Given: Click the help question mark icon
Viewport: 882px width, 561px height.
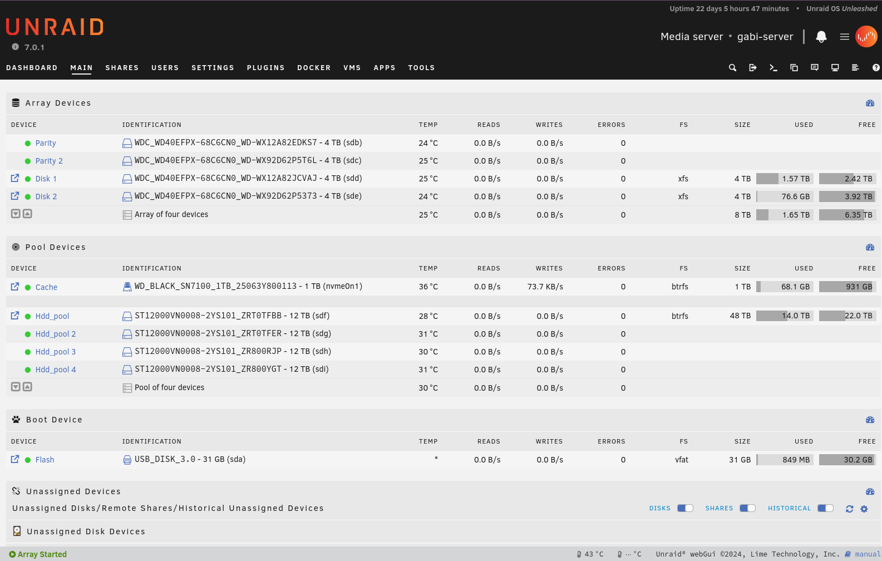Looking at the screenshot, I should point(876,68).
